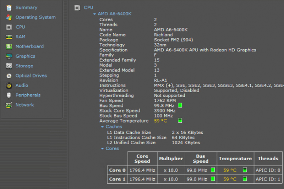
Task: Click Hyperthreading value Not supported
Action: [x=169, y=95]
